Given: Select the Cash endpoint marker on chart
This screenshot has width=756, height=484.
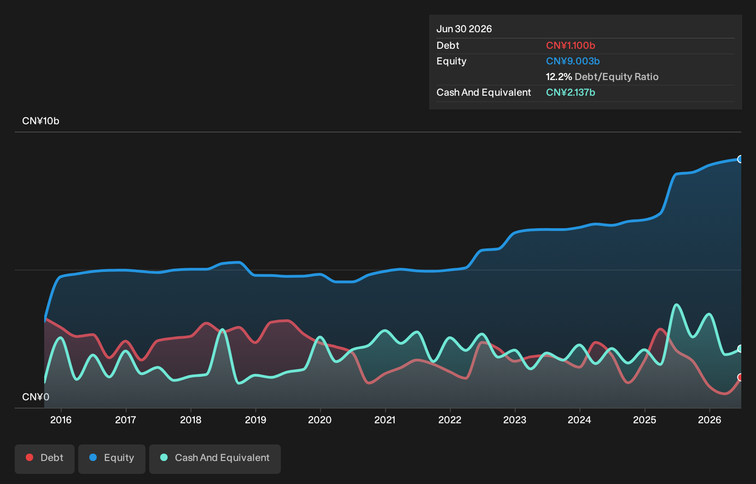Looking at the screenshot, I should [740, 349].
